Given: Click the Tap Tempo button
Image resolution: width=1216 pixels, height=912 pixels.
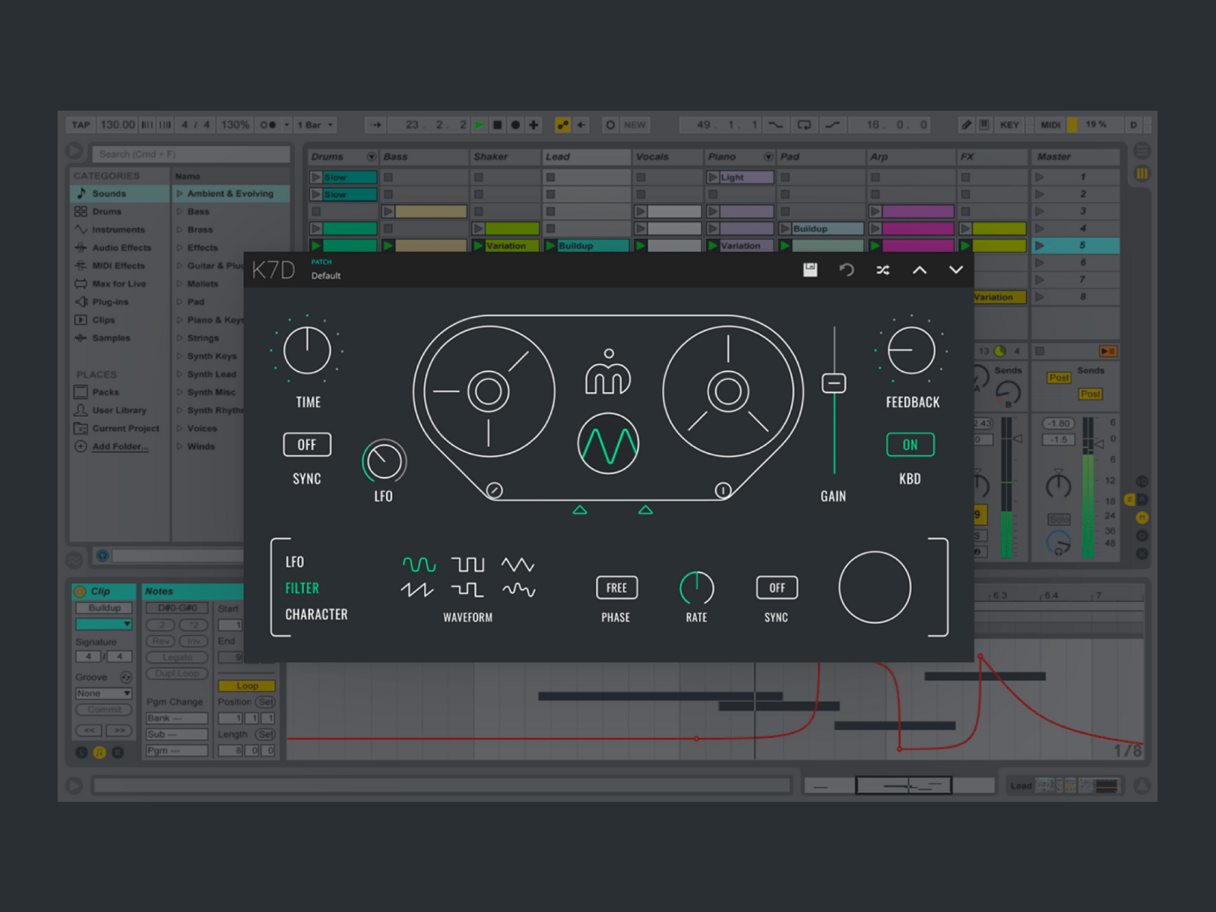Looking at the screenshot, I should pos(80,125).
